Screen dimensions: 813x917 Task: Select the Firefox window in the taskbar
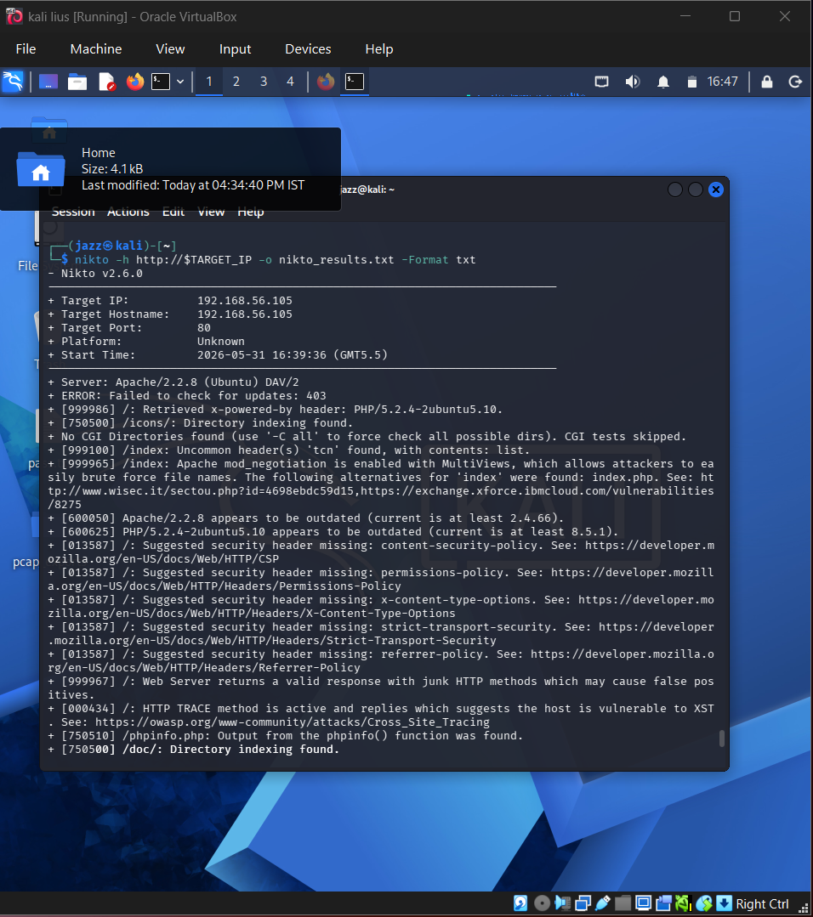tap(326, 82)
